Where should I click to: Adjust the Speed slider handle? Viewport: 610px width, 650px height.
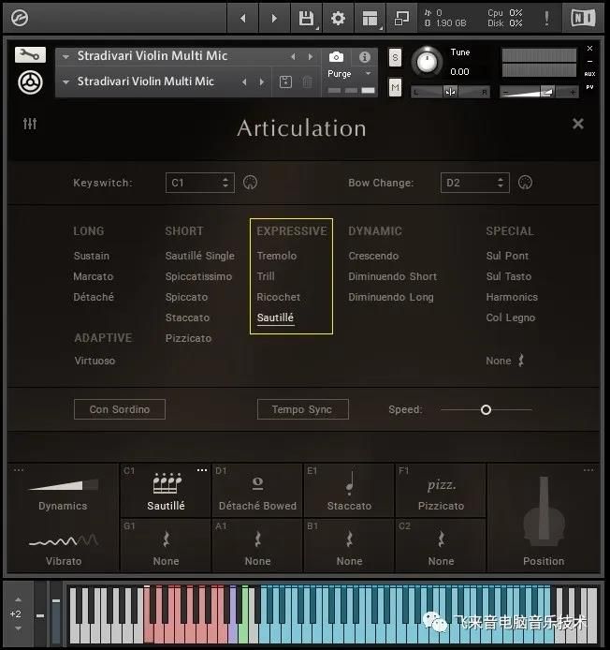486,410
